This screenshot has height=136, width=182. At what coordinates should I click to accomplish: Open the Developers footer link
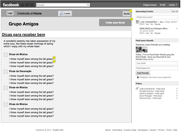143,130
